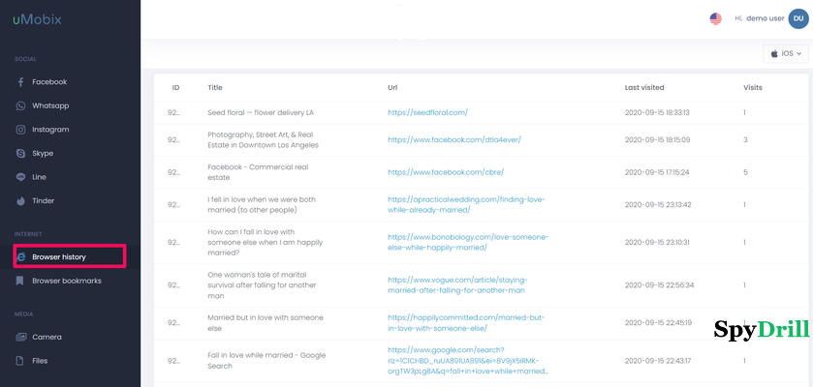The height and width of the screenshot is (387, 813).
Task: Click the Browser bookmarks icon
Action: coord(20,281)
